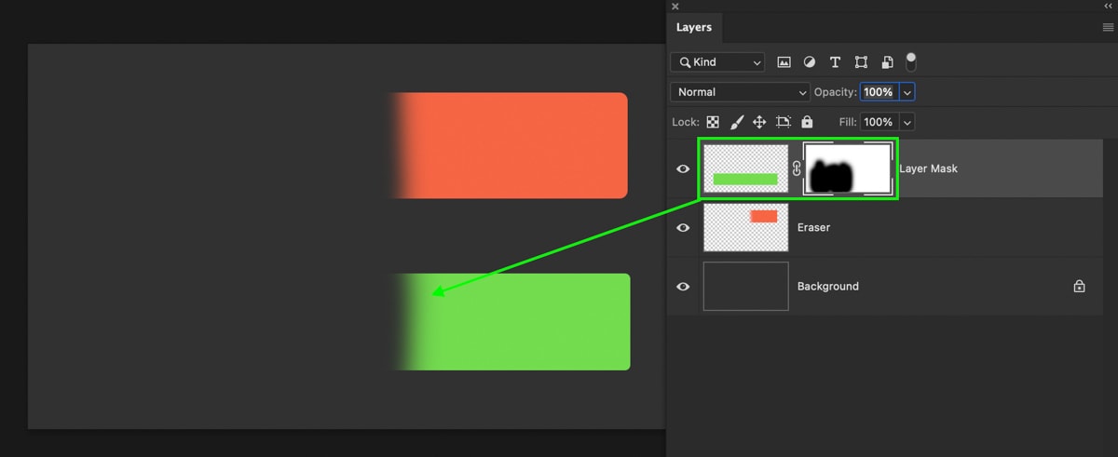
Task: Open the Fill slider dropdown arrow
Action: [x=907, y=122]
